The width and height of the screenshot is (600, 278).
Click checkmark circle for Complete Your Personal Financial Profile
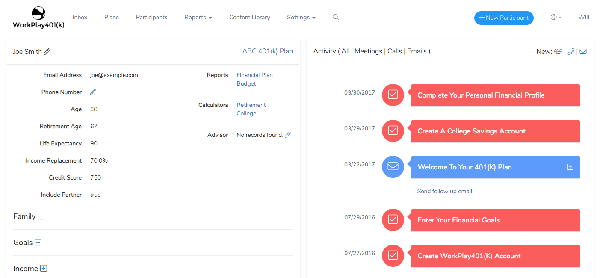click(x=393, y=95)
